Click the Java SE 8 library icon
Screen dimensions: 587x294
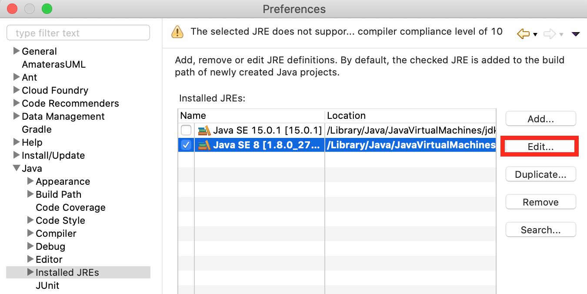[204, 145]
